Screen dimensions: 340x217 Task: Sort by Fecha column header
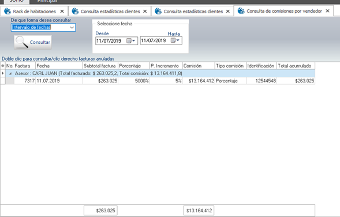(59, 66)
